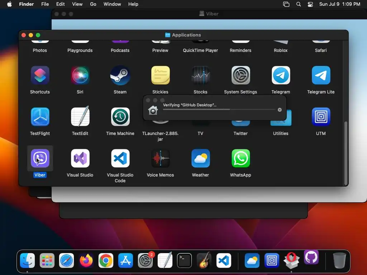Launch Google Chrome from the Dock
Screen dimensions: 367x275
pyautogui.click(x=106, y=261)
